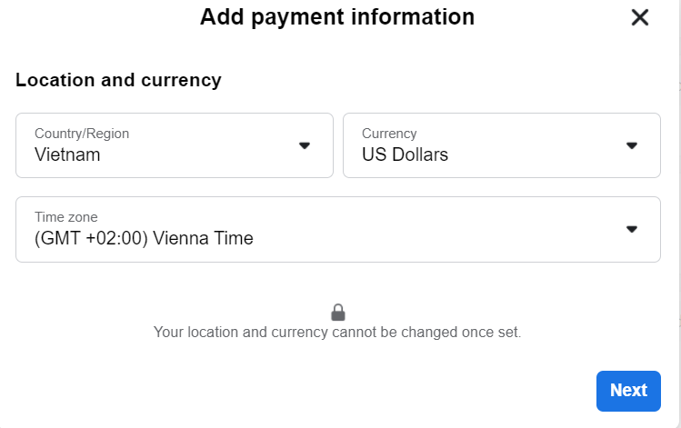Image resolution: width=681 pixels, height=428 pixels.
Task: Expand the Currency selector
Action: tap(501, 145)
